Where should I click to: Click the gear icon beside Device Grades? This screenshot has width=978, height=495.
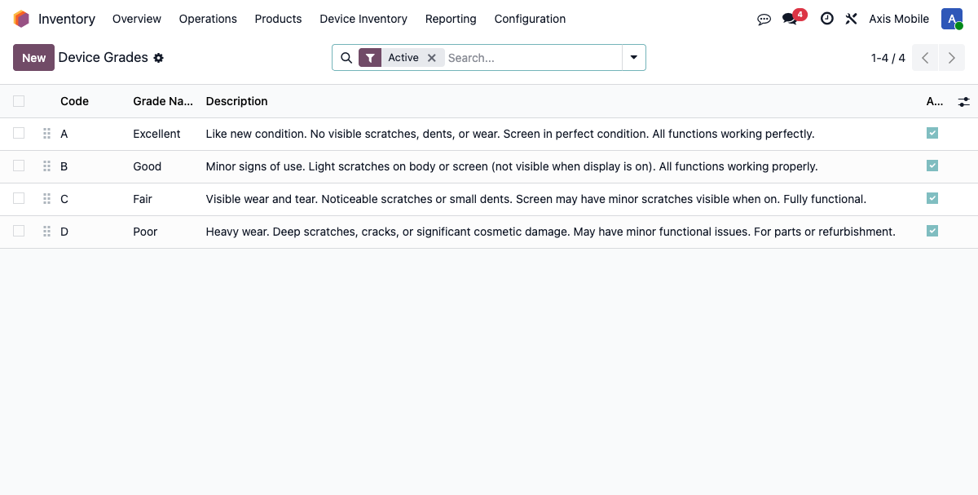159,58
